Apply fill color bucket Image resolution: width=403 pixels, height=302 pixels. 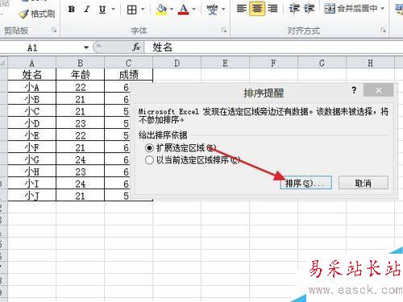(x=161, y=10)
